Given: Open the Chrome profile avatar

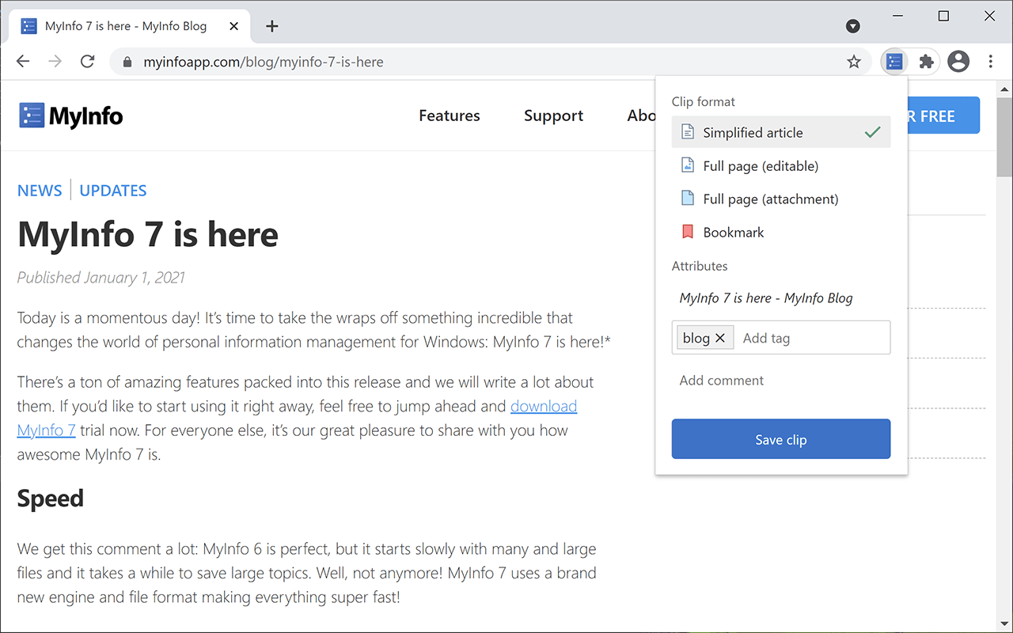Looking at the screenshot, I should coord(958,62).
